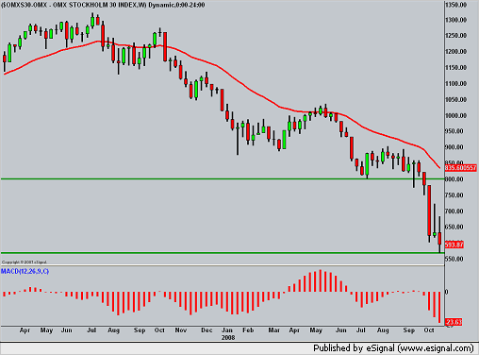Click the Dec label on time axis
This screenshot has height=355, width=479.
tap(206, 330)
